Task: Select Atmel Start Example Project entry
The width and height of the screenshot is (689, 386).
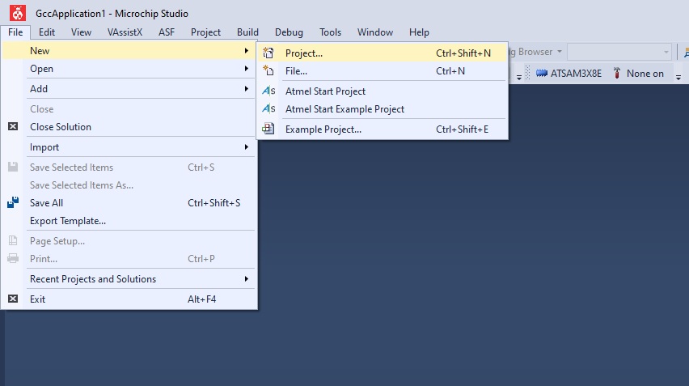Action: pyautogui.click(x=344, y=109)
